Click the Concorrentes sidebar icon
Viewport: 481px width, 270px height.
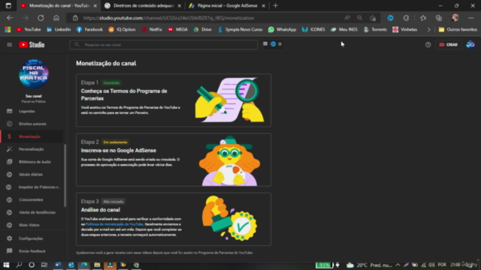[x=9, y=199]
